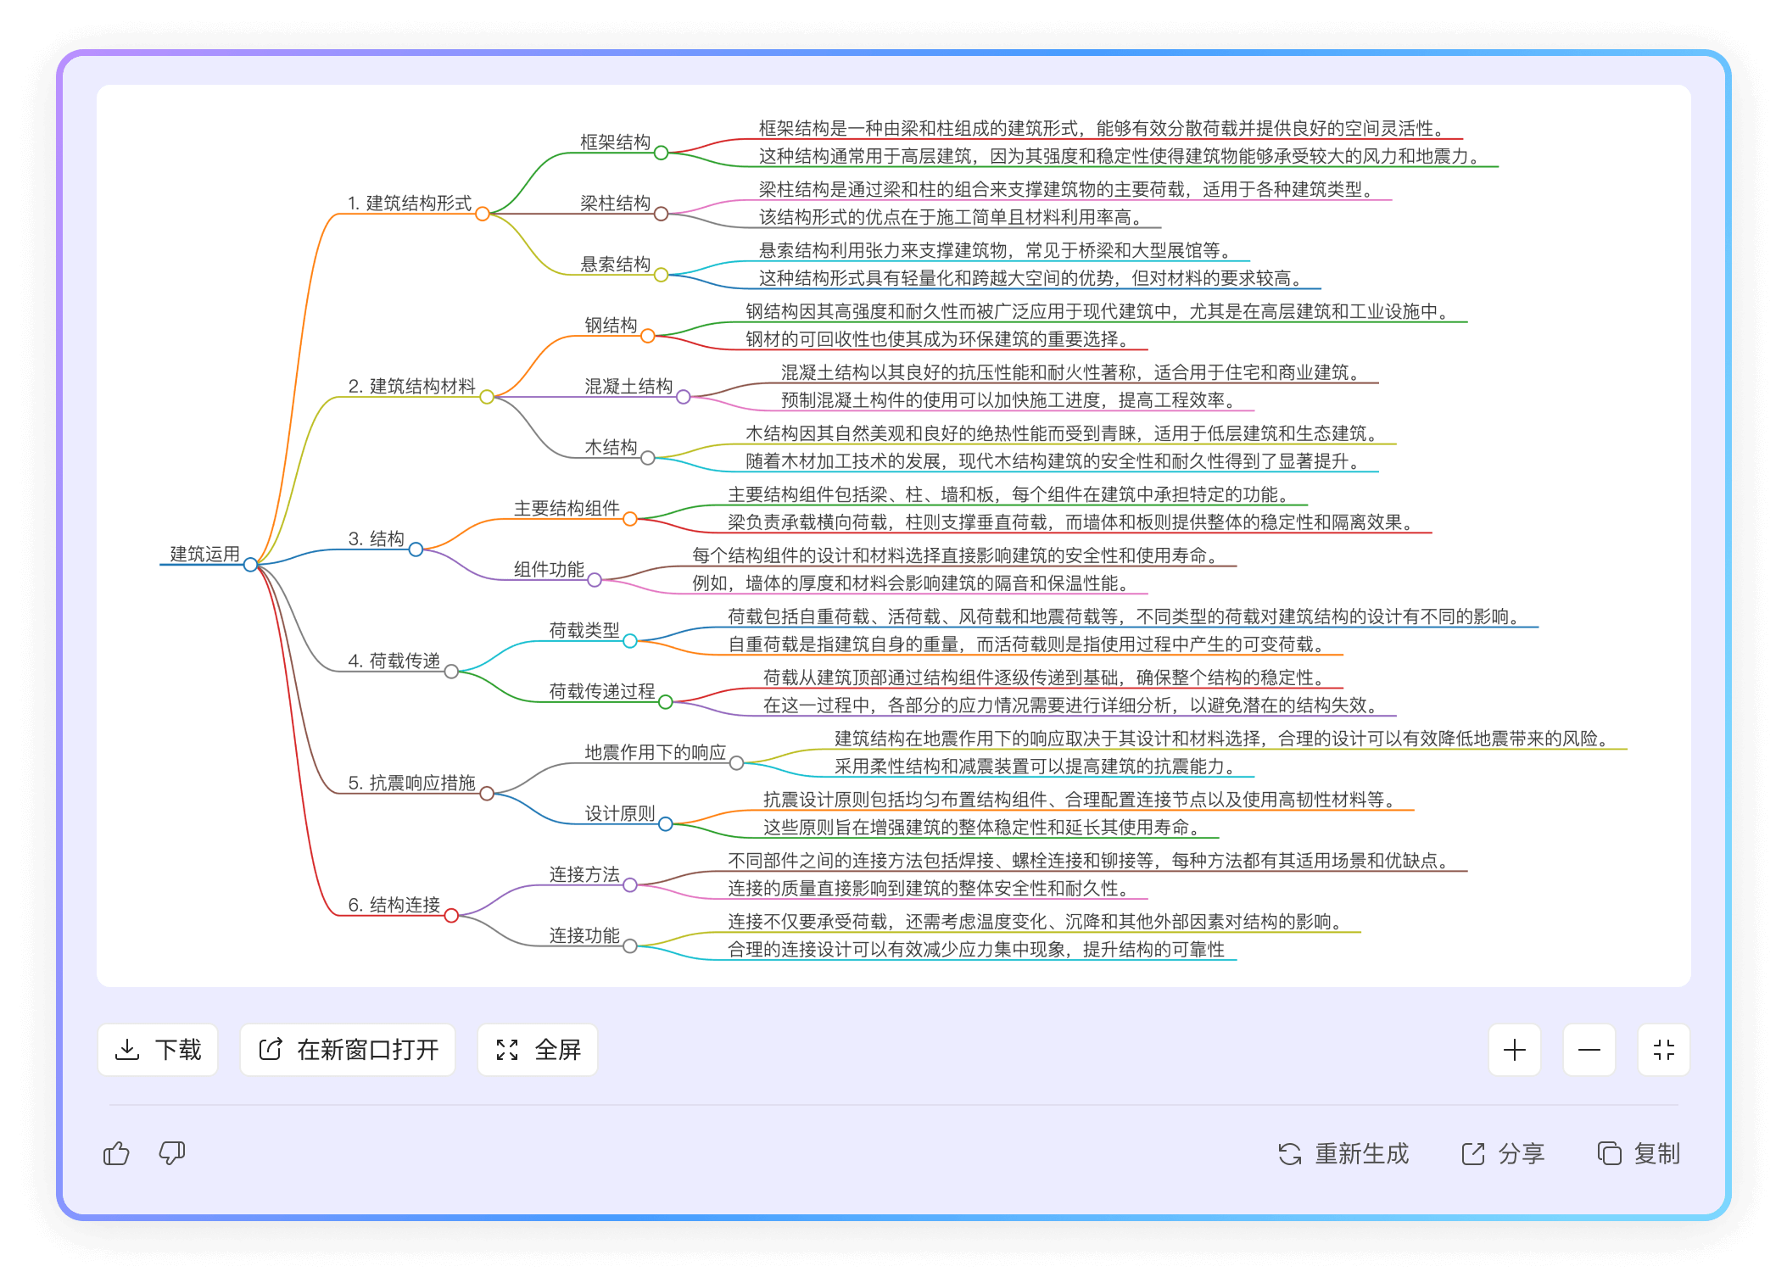Collapse the 2. 建筑结构材料 node circle

point(487,397)
